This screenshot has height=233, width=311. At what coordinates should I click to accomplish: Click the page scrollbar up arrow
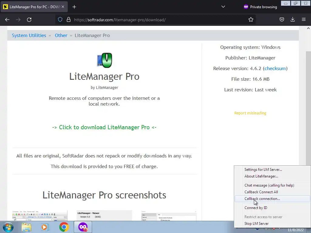(308, 28)
